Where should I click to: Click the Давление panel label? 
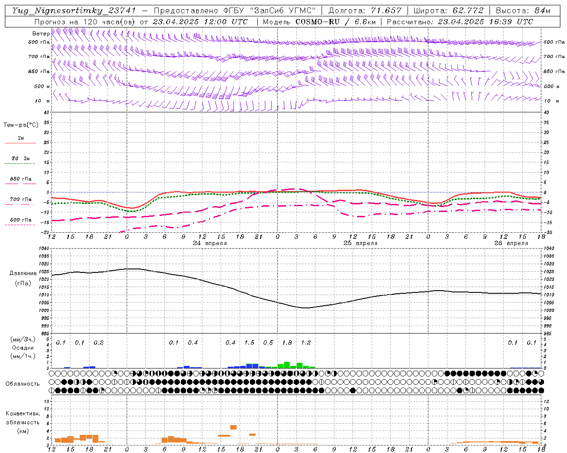pyautogui.click(x=23, y=273)
